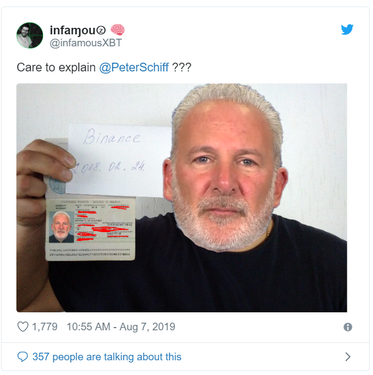This screenshot has height=375, width=373.
Task: Click the 1,779 likes count
Action: tap(45, 327)
